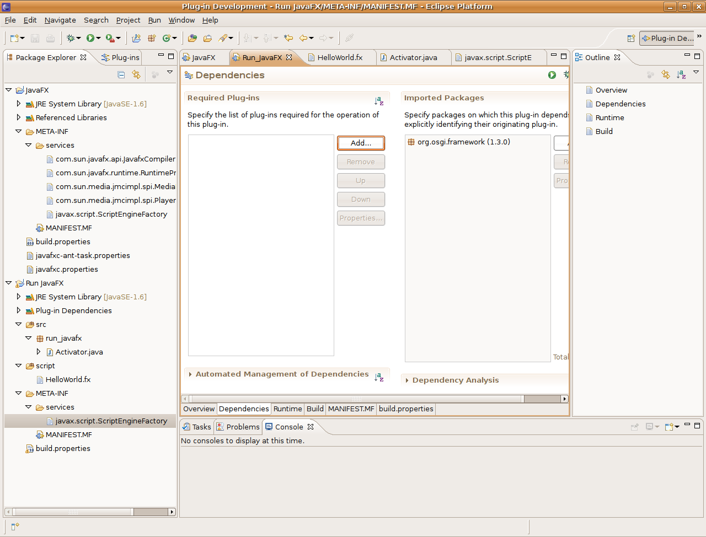
Task: Toggle alphabetical sort for Required Plug-ins
Action: [x=379, y=101]
